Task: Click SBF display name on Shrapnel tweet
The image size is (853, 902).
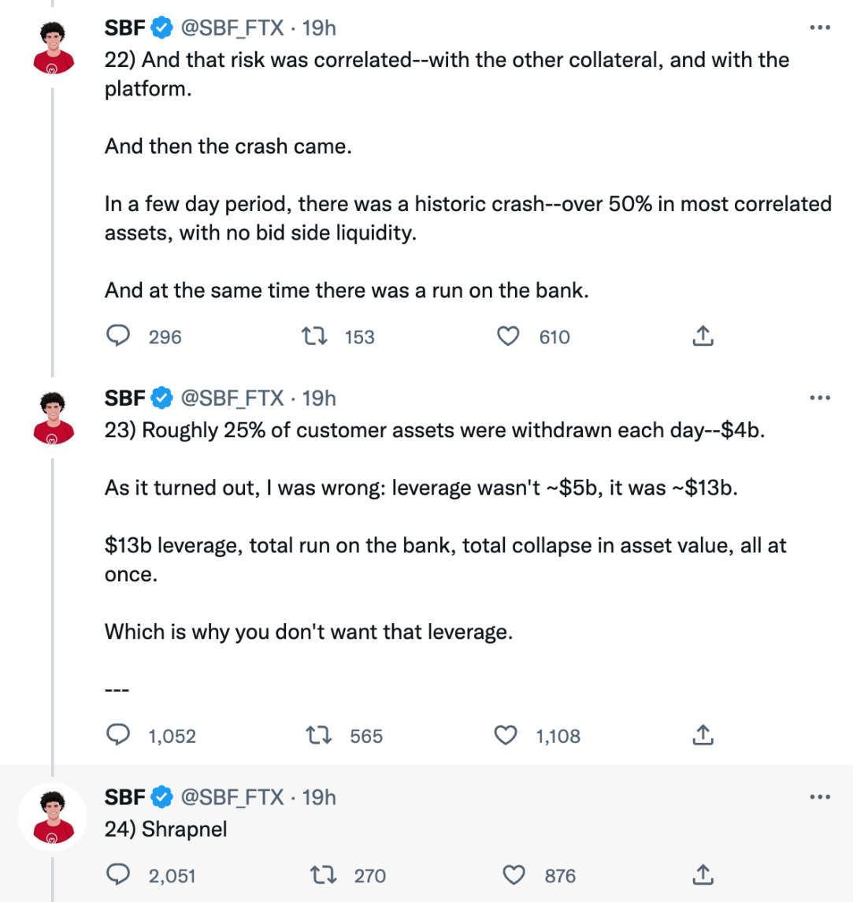Action: (124, 797)
